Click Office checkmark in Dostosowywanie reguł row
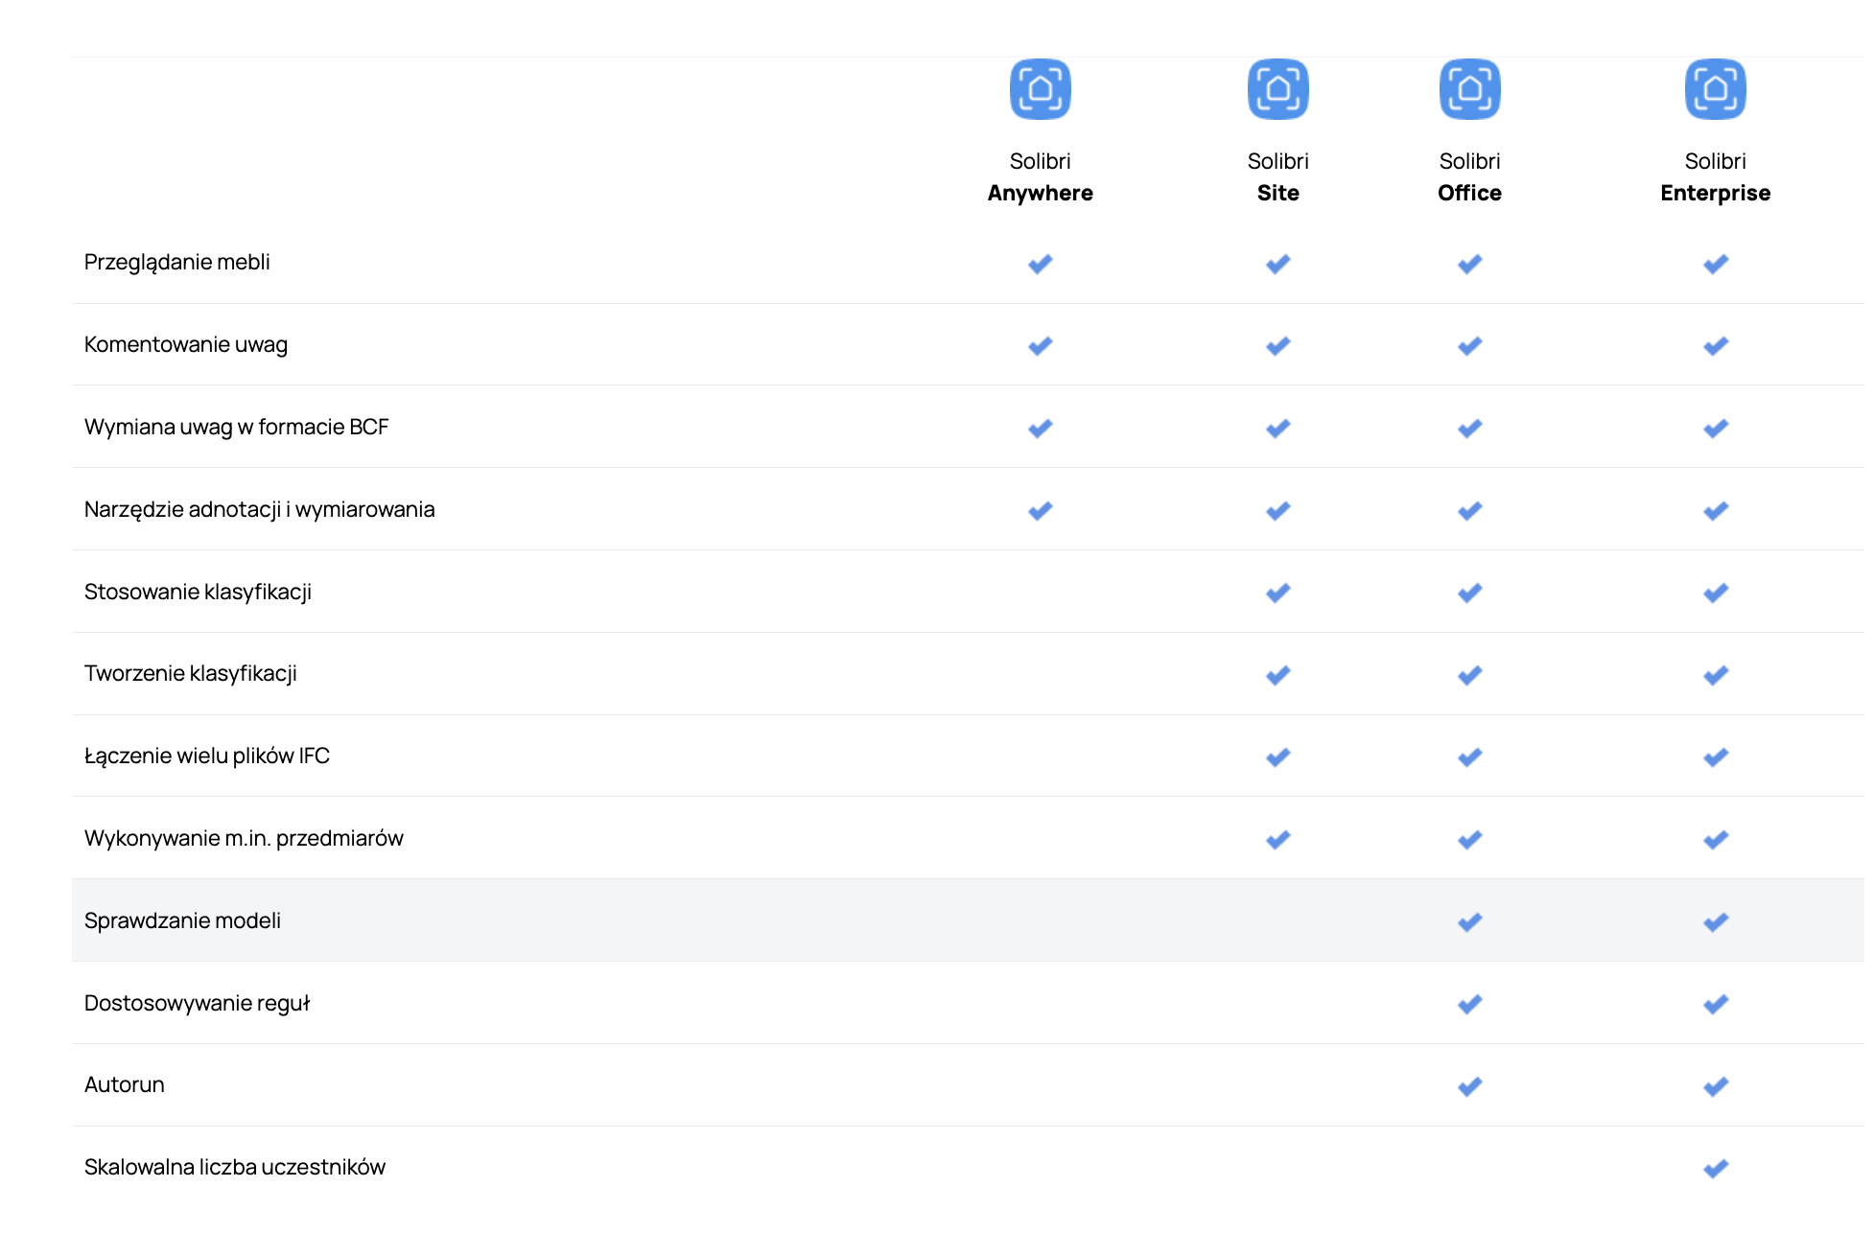The width and height of the screenshot is (1874, 1233). (1469, 1005)
